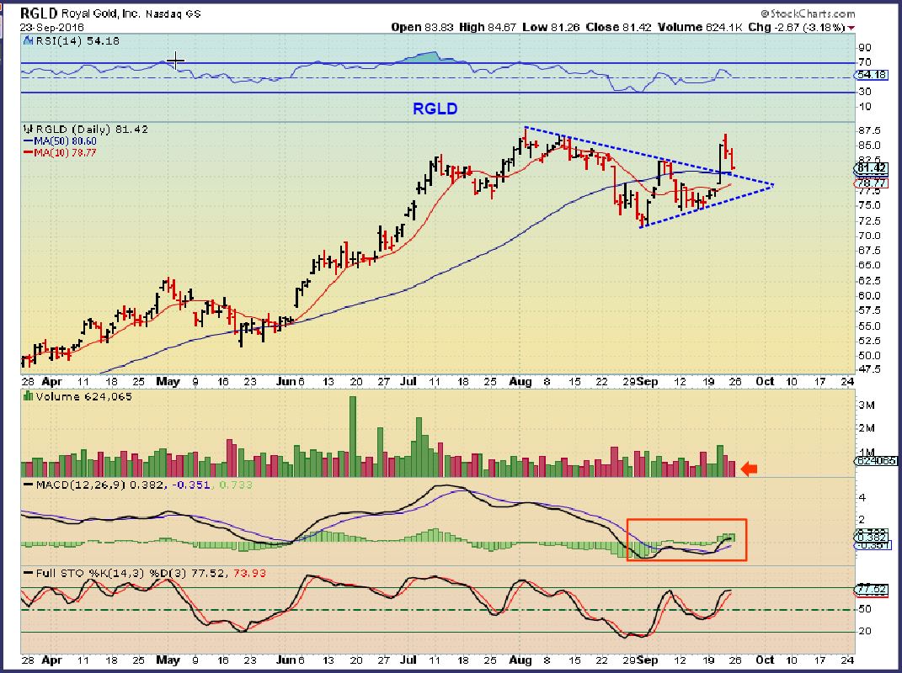Click the Open 83.83 value
This screenshot has width=902, height=673.
(x=422, y=27)
